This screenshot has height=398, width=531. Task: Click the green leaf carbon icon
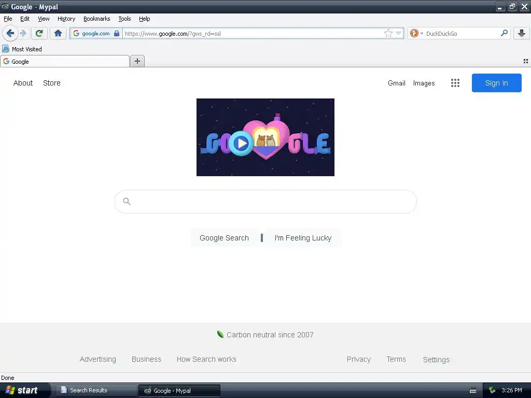220,334
